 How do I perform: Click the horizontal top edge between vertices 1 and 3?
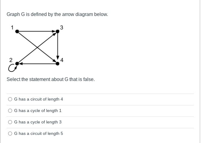tap(36, 31)
